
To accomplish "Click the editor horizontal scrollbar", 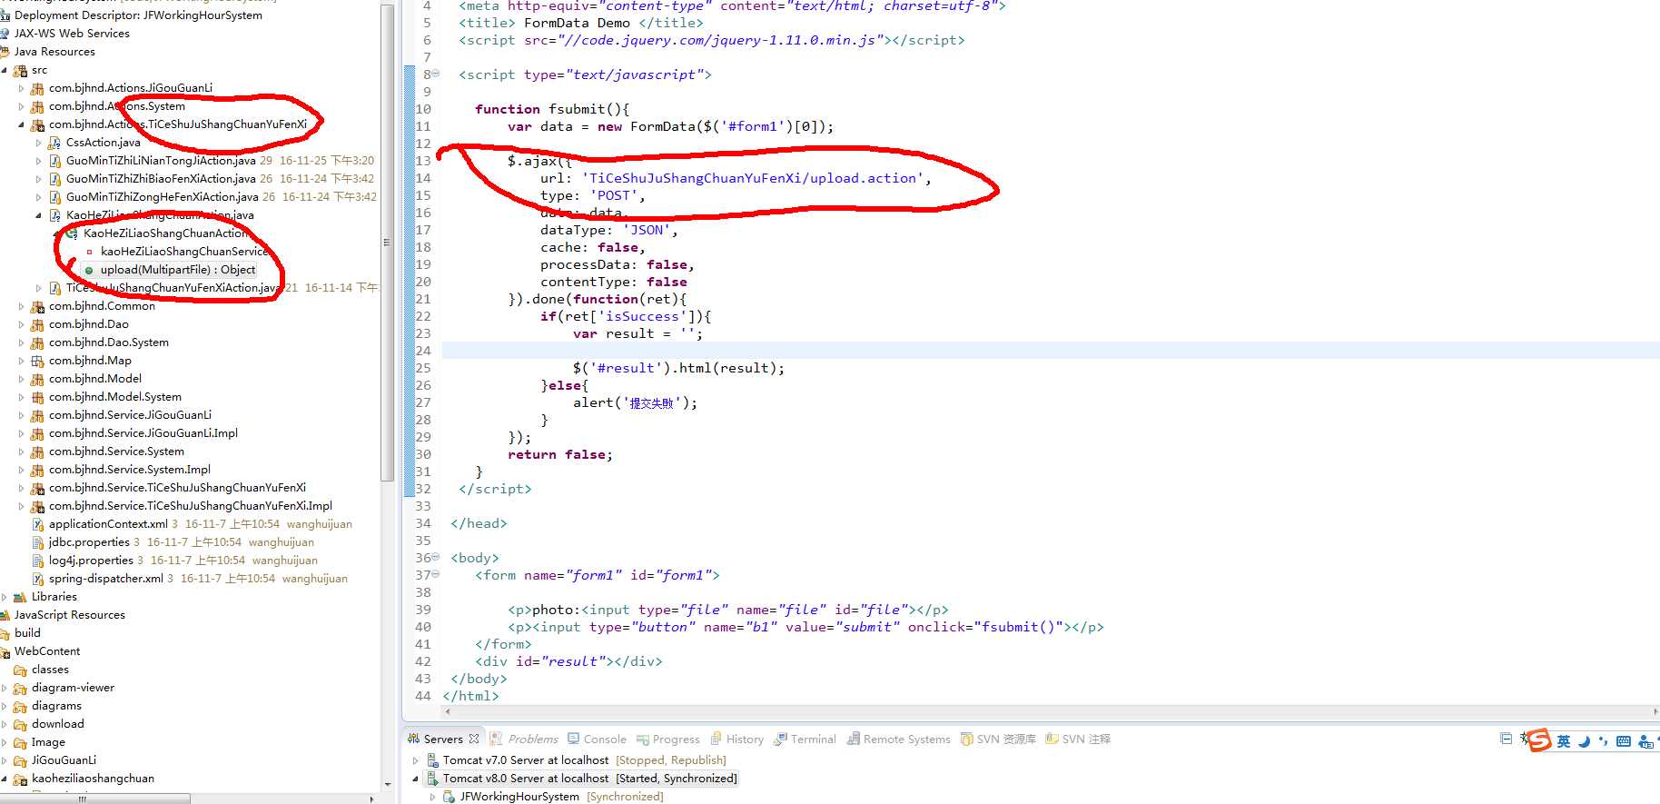I will (x=1051, y=711).
